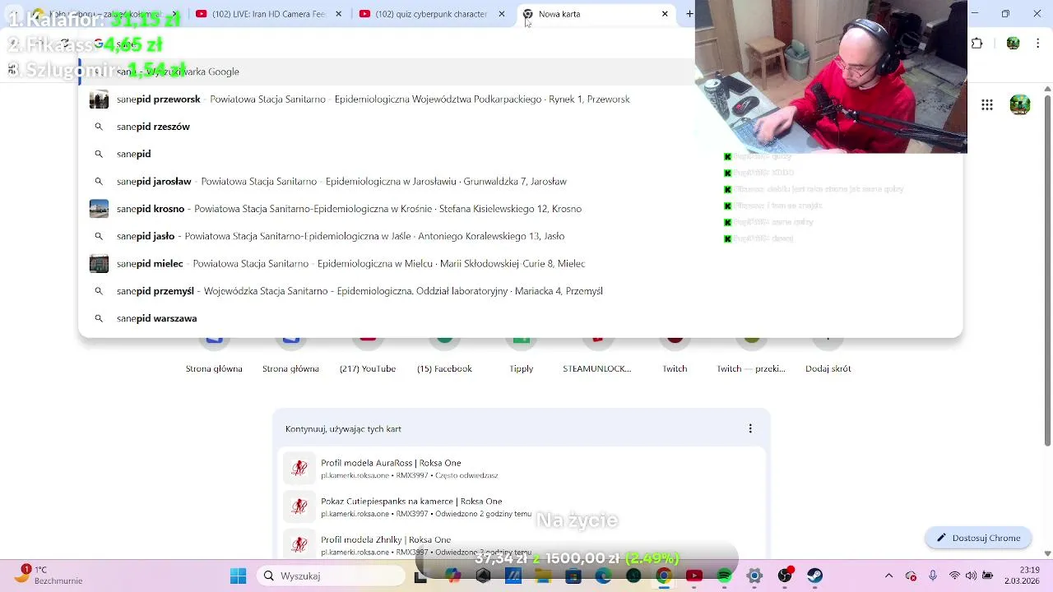Close the Nowa karta tab
The width and height of the screenshot is (1053, 592).
click(665, 14)
